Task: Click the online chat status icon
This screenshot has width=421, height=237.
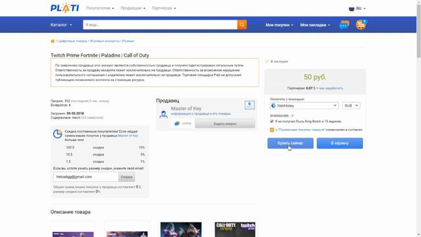Action: [x=177, y=124]
